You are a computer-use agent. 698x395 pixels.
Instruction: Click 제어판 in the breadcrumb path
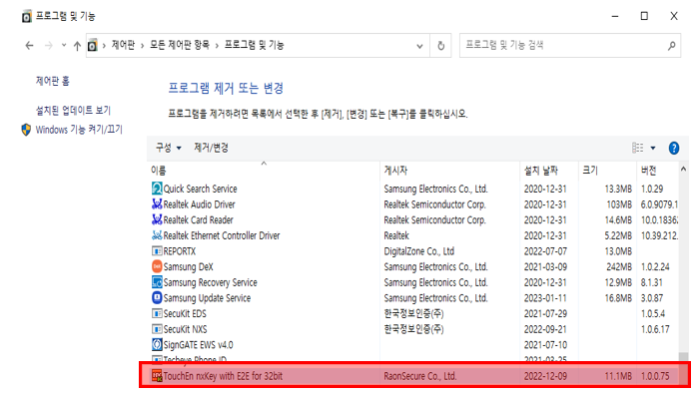pyautogui.click(x=123, y=45)
